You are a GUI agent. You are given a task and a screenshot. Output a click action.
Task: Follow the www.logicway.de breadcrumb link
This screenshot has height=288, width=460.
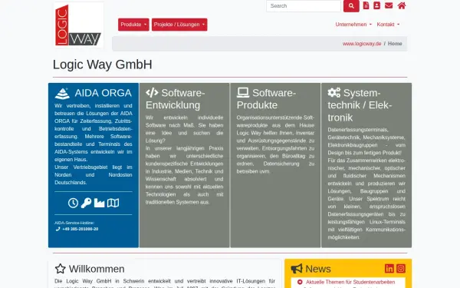click(x=362, y=44)
